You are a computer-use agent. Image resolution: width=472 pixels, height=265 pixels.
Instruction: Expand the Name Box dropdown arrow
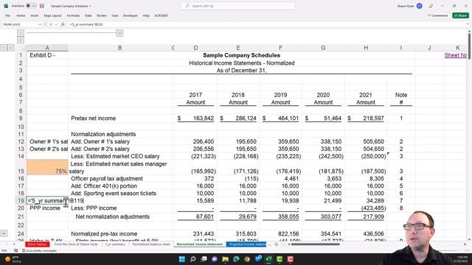pyautogui.click(x=40, y=24)
